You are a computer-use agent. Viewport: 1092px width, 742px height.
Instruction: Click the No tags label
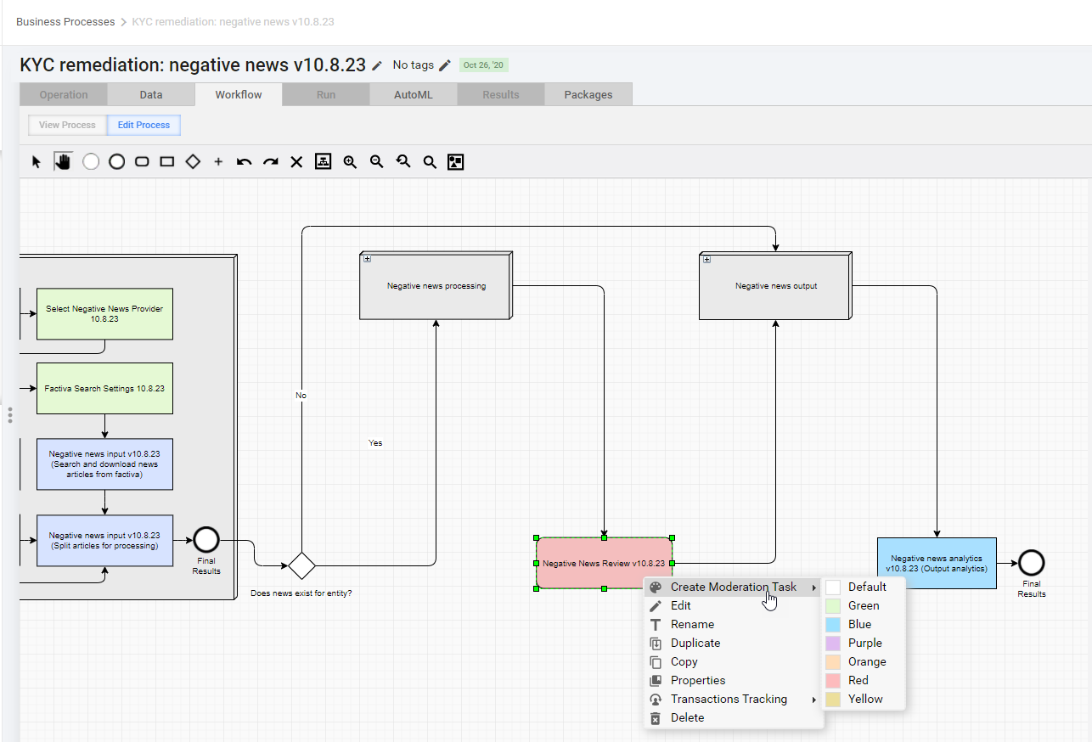[414, 65]
